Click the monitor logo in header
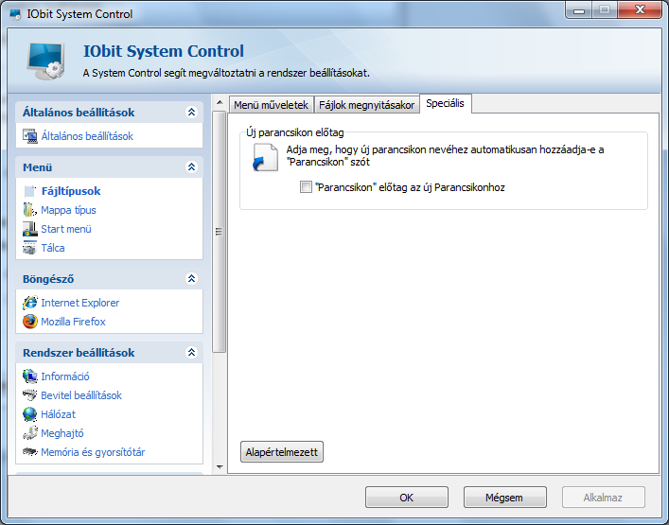669x525 pixels. [45, 61]
